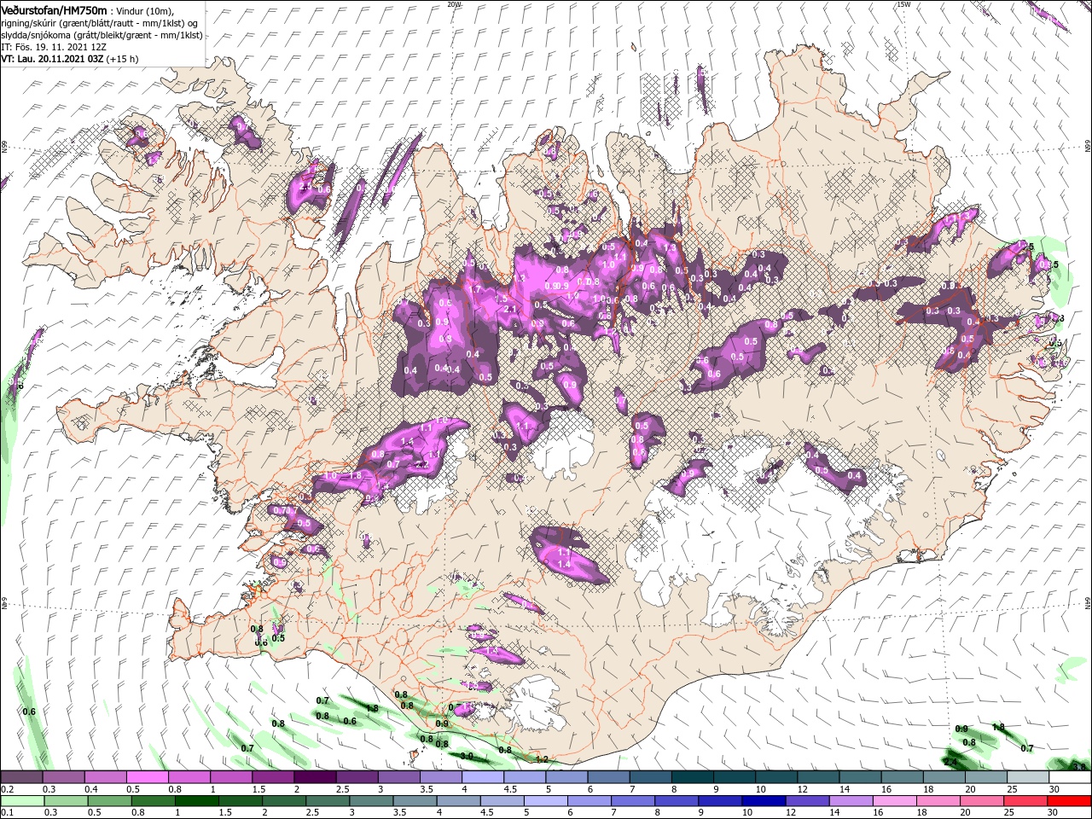Select the medium green 0.8 rain legend swatch

(x=153, y=801)
